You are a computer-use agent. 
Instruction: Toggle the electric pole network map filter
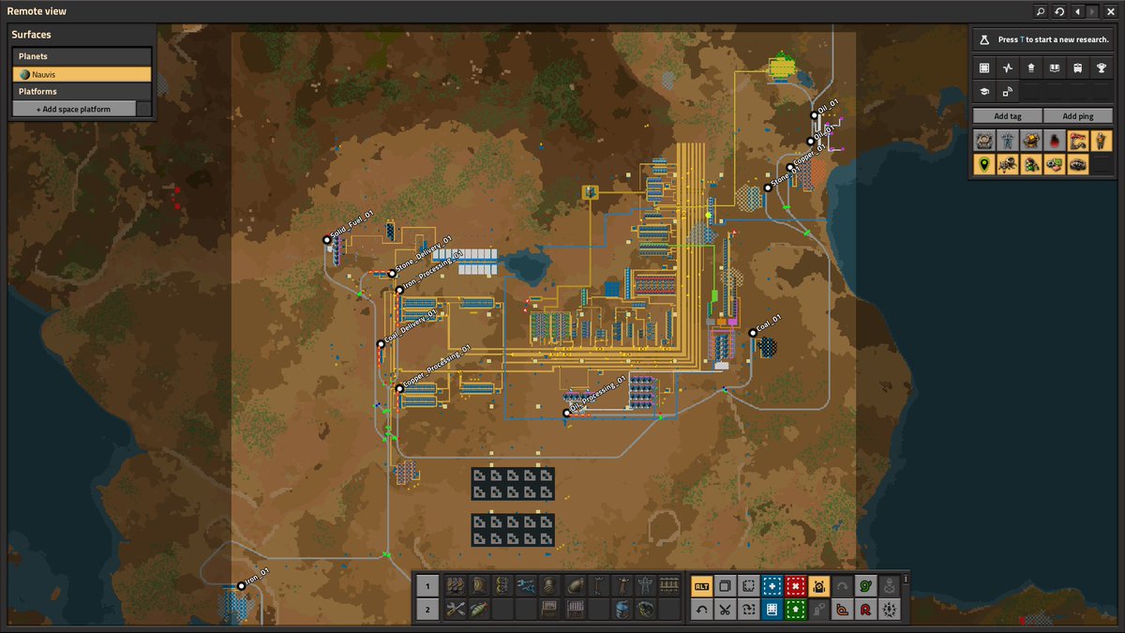point(1008,141)
